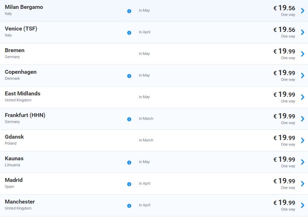Screen dimensions: 308x217
Task: Click the Bremen €19.99 price
Action: [x=284, y=51]
